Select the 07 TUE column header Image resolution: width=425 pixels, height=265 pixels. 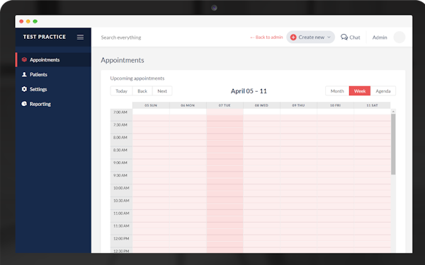point(225,105)
